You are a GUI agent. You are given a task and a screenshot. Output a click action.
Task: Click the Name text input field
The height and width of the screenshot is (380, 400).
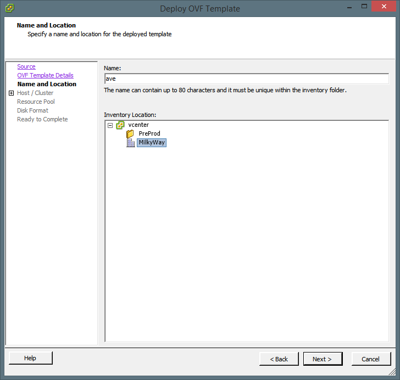click(246, 79)
